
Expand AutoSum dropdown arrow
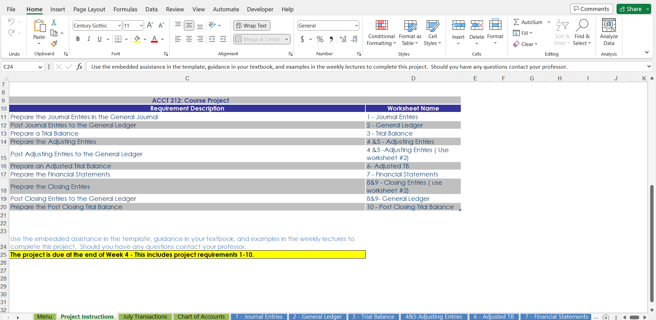point(549,22)
